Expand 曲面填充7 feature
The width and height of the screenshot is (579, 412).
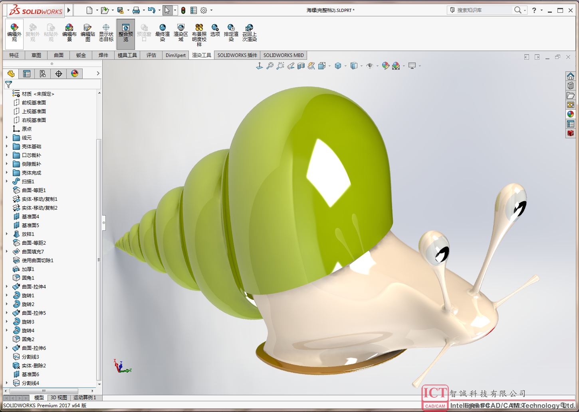(6, 251)
